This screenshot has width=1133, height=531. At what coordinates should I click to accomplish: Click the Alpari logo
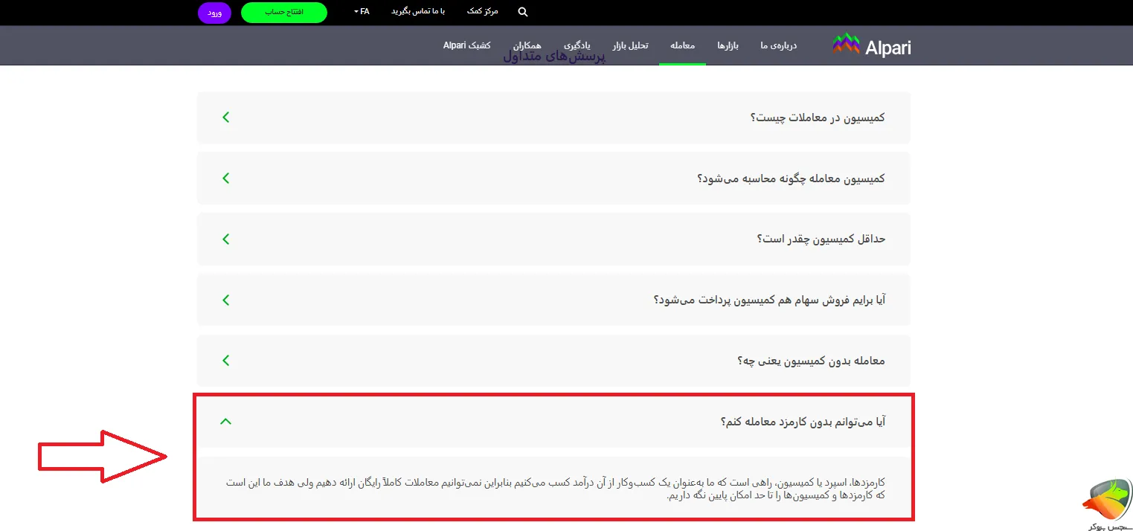click(871, 45)
